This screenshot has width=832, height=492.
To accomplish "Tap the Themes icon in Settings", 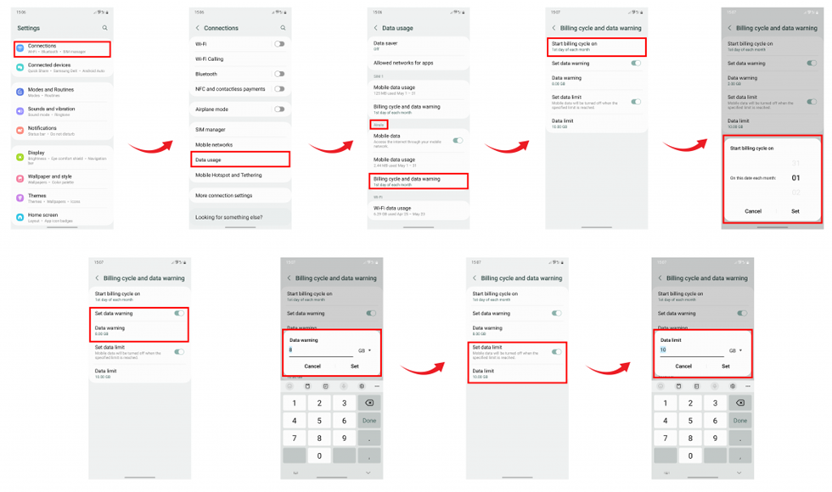I will 20,198.
